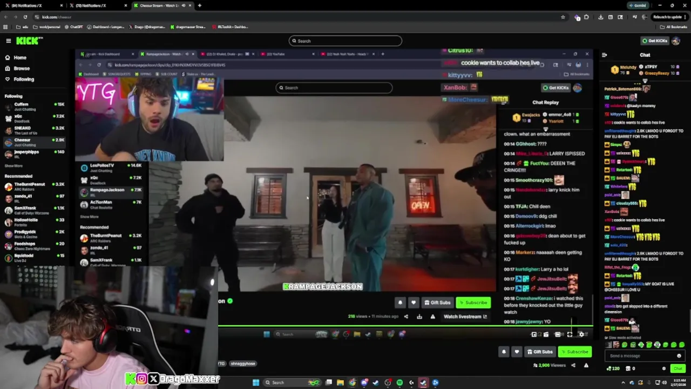Open TheBurntPeanut recommended channel

point(33,186)
